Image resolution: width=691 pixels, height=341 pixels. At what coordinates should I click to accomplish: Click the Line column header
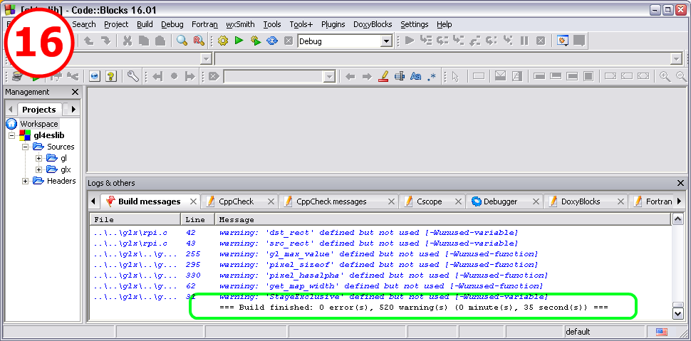[198, 219]
